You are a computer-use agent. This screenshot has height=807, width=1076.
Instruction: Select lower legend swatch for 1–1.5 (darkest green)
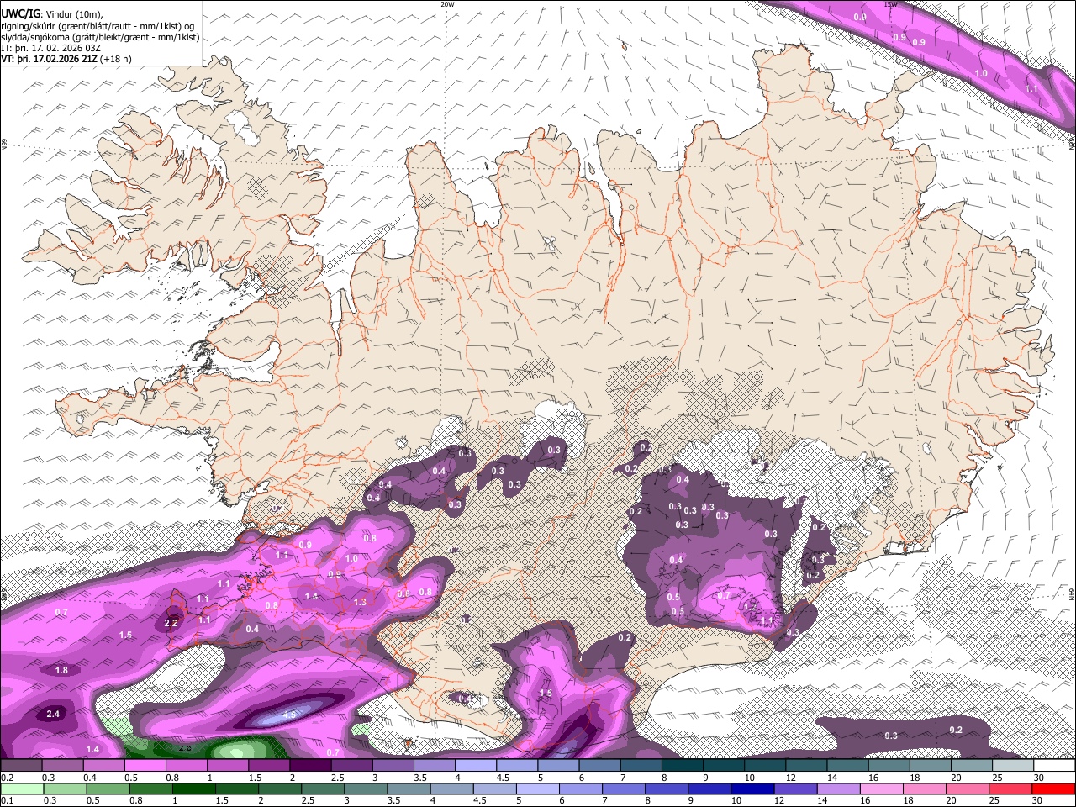193,789
